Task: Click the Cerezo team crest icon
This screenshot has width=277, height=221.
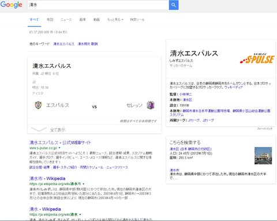Action: [151, 105]
